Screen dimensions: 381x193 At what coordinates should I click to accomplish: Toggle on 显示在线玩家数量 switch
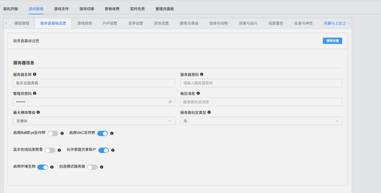click(50, 150)
